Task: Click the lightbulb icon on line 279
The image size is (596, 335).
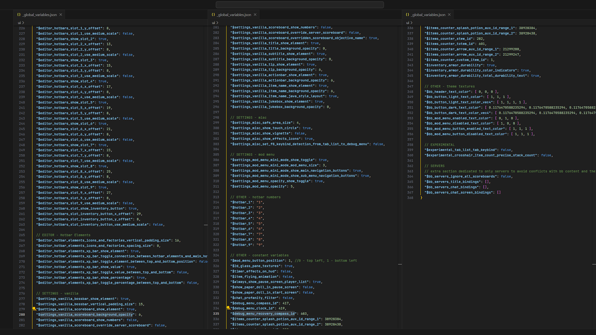Action: (x=34, y=309)
